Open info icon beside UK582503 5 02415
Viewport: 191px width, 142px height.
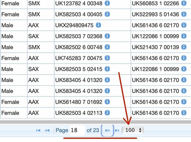[107, 69]
